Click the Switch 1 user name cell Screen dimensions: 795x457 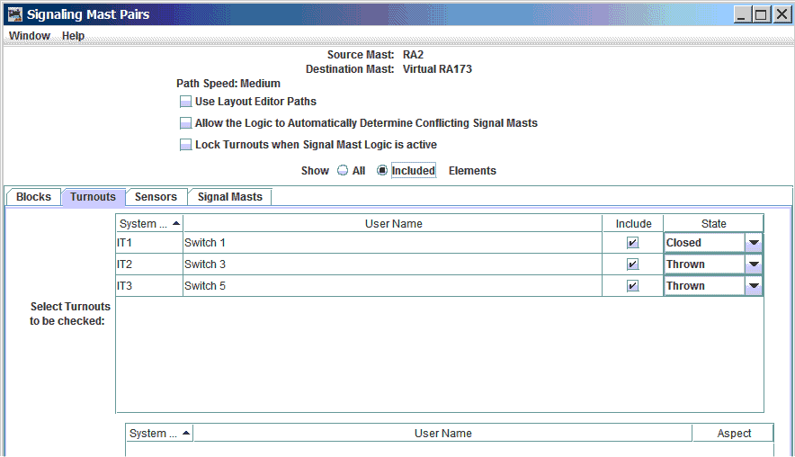pos(392,243)
